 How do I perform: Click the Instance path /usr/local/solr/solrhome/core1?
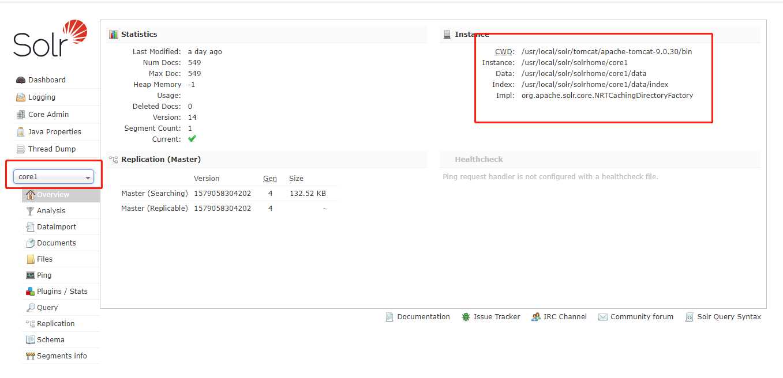[x=574, y=63]
